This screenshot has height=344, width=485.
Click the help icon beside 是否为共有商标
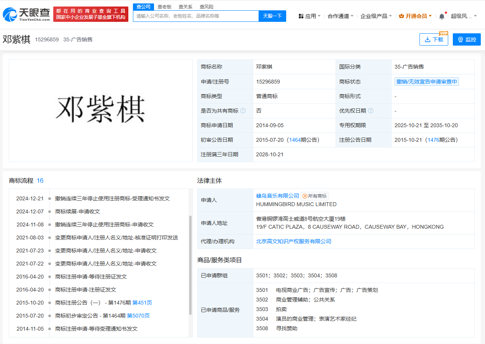[x=243, y=111]
